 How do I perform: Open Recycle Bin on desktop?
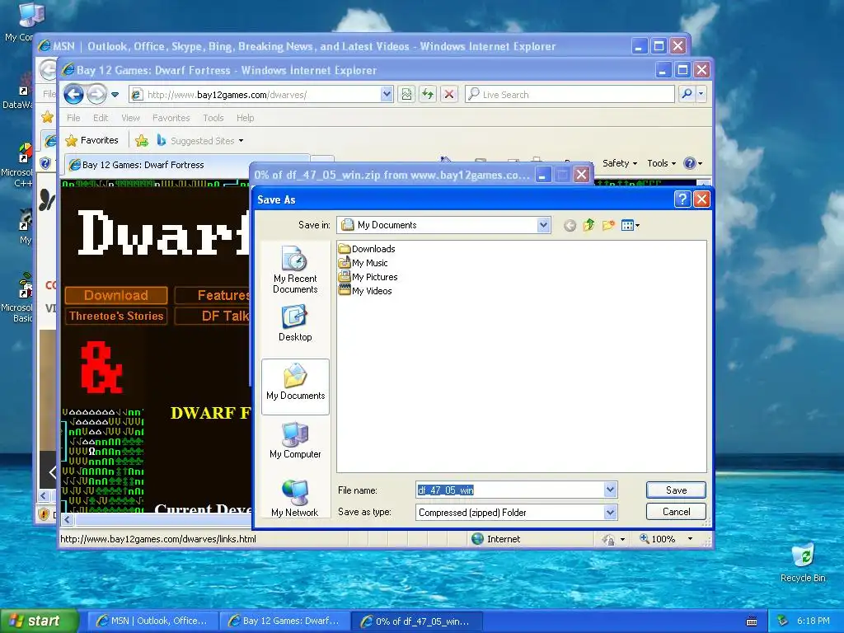click(x=803, y=562)
